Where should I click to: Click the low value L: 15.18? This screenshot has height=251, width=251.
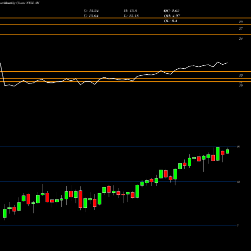[131, 16]
